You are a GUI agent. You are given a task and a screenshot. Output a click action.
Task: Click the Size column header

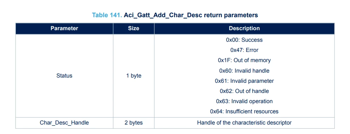(133, 28)
